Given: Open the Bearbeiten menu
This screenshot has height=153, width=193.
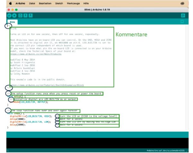Looking at the screenshot, I should 44,3.
